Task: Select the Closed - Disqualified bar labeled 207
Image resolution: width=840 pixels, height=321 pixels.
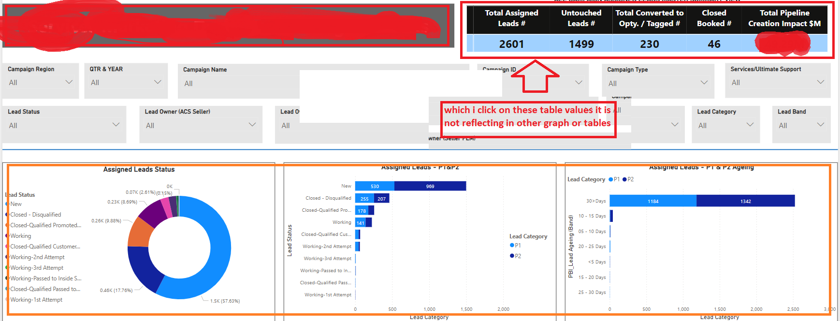Action: (x=382, y=198)
